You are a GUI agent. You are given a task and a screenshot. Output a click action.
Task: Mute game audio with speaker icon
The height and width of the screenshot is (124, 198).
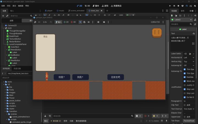[x=98, y=22]
